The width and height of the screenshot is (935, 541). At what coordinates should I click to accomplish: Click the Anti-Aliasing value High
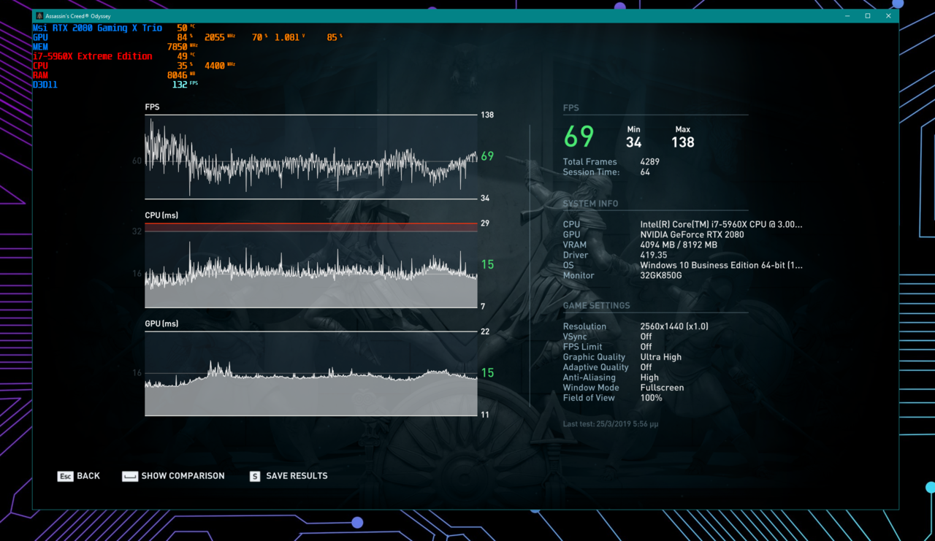(649, 377)
